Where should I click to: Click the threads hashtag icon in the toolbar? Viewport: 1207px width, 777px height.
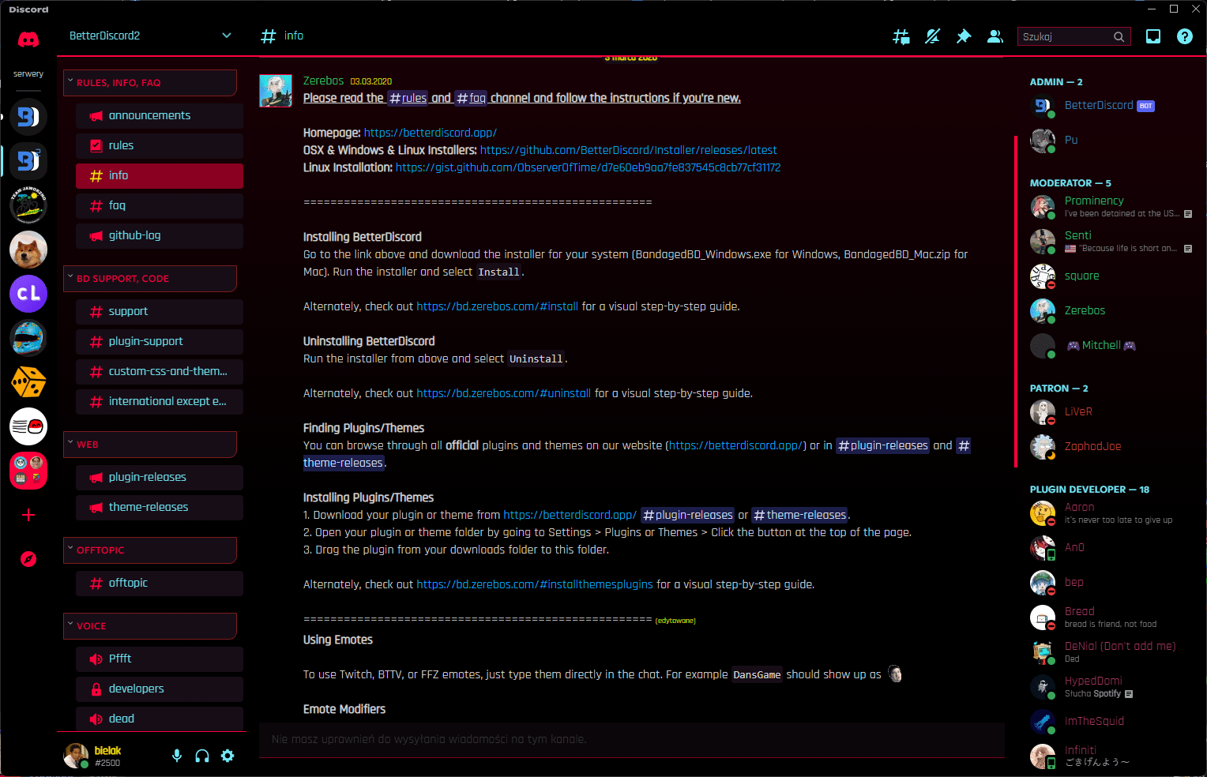(x=901, y=36)
